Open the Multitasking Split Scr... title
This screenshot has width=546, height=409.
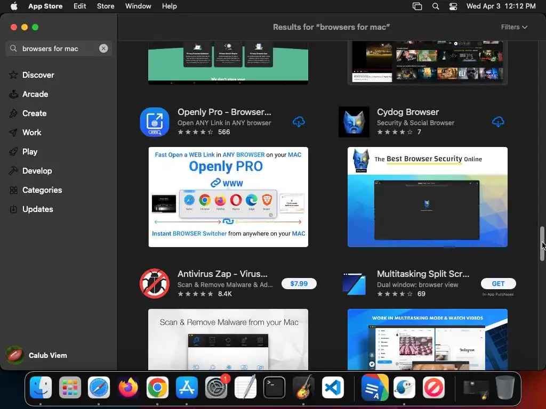tap(423, 274)
